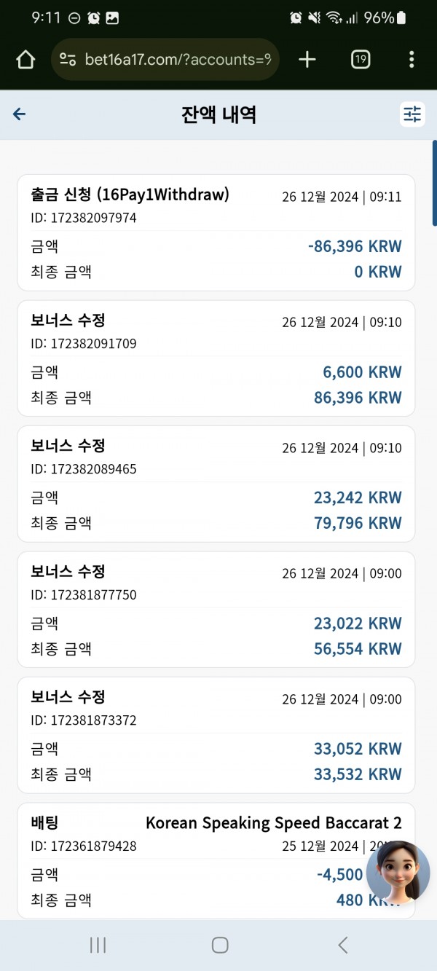The image size is (437, 971).
Task: Open a new browser tab with plus icon
Action: [307, 60]
